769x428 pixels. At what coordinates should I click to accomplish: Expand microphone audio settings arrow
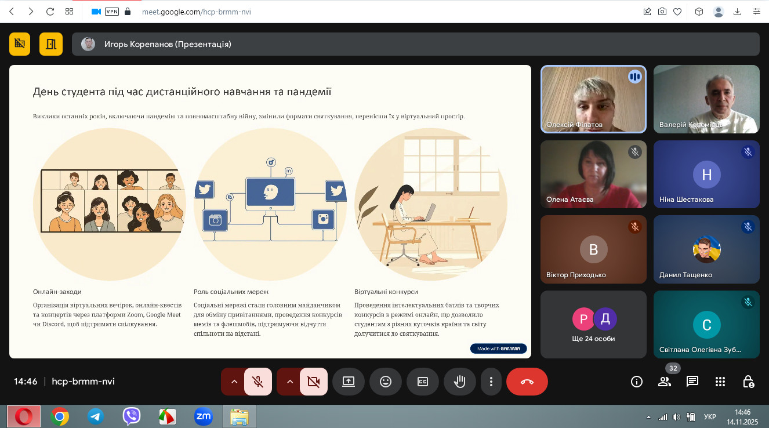pyautogui.click(x=234, y=382)
